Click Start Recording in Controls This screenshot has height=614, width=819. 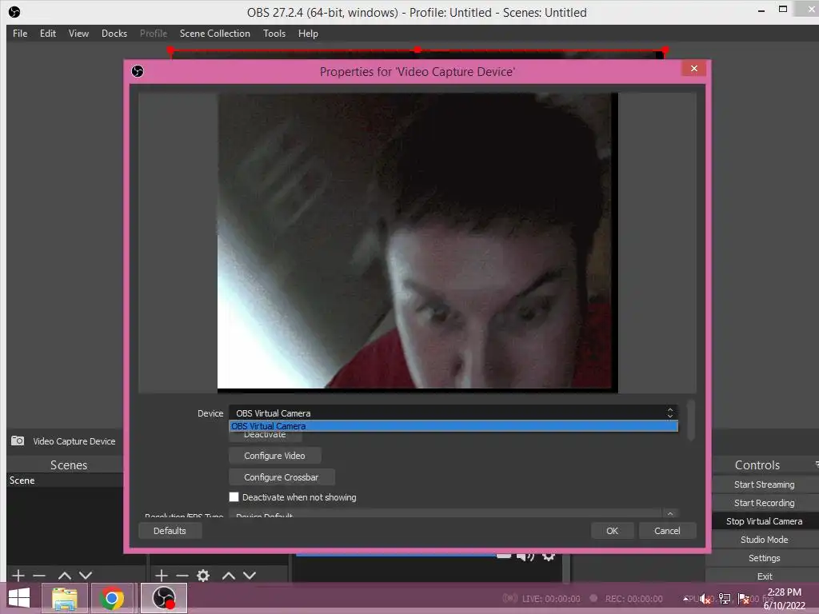pyautogui.click(x=764, y=503)
